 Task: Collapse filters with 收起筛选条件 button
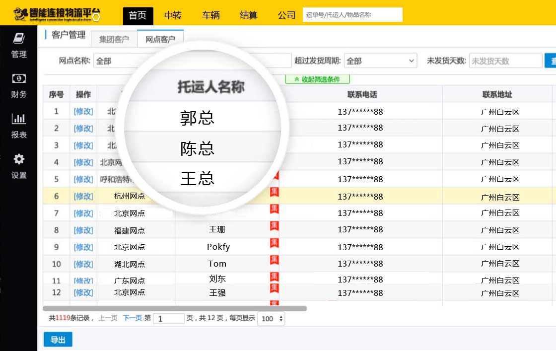point(317,79)
